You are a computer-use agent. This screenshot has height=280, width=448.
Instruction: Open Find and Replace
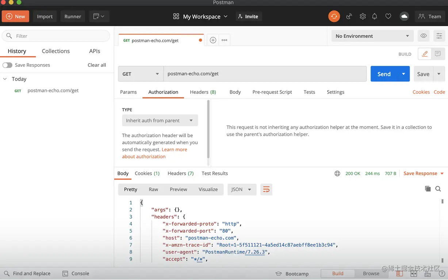click(27, 273)
